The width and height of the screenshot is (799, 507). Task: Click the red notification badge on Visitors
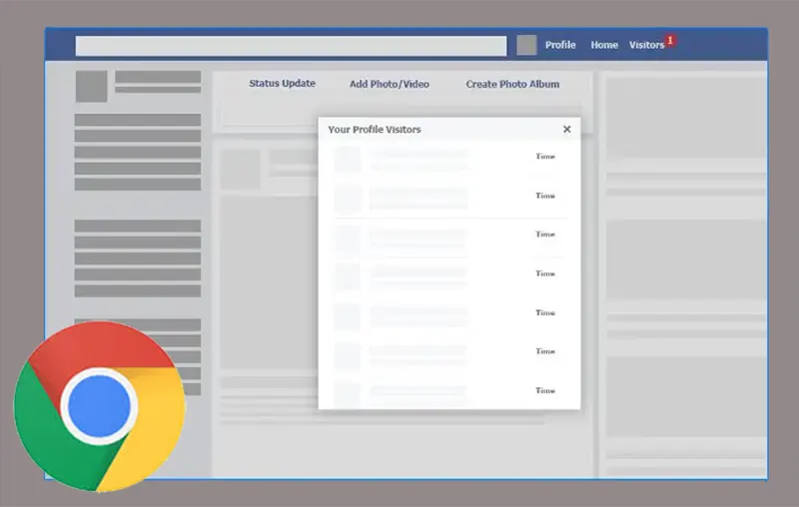tap(670, 40)
